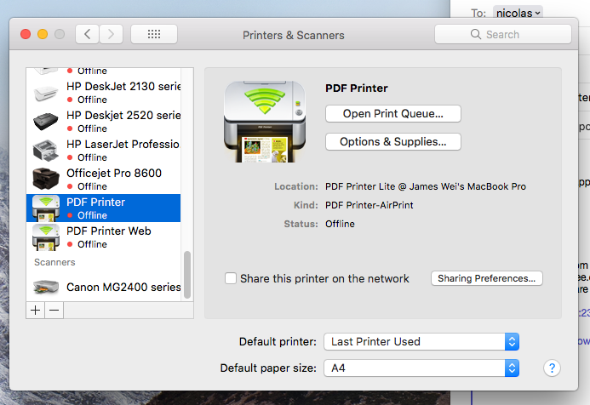Click the Search field in Printers & Scanners

tap(502, 34)
